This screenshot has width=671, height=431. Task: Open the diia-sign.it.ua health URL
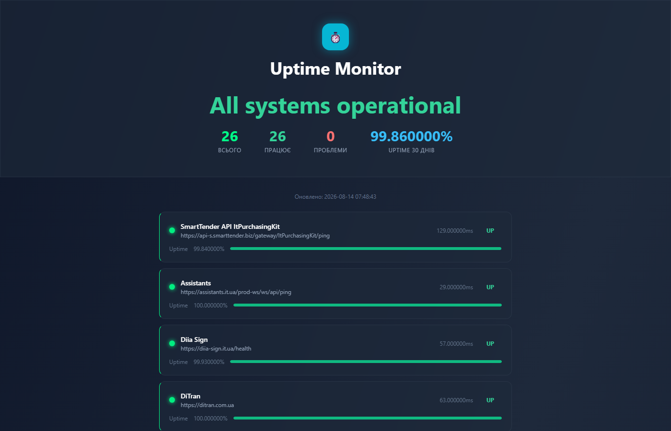tap(216, 349)
